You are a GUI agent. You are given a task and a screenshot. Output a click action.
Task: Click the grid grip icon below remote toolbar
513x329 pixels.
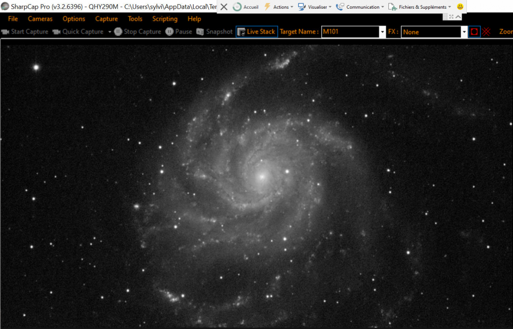click(x=445, y=17)
